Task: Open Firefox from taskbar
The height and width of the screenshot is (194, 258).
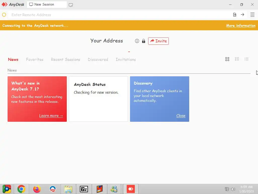Action: 37,189
